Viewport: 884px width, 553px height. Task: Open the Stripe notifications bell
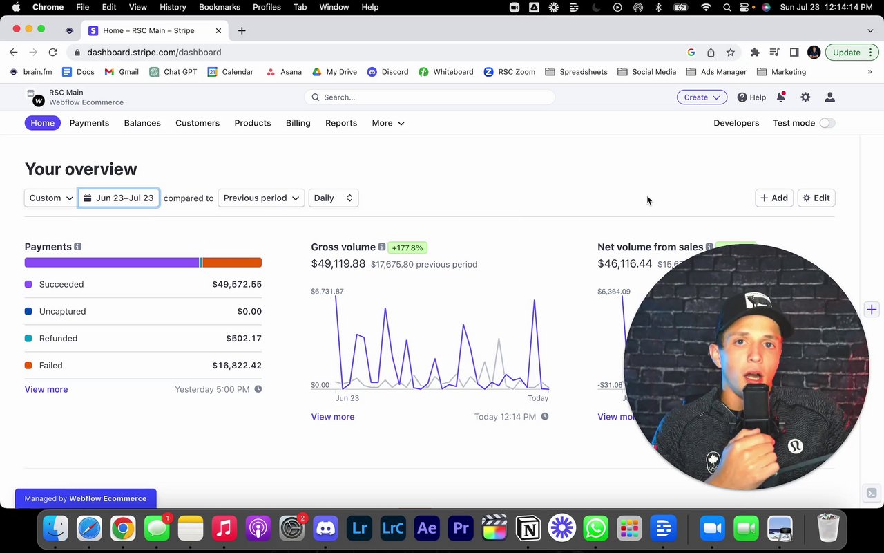781,97
